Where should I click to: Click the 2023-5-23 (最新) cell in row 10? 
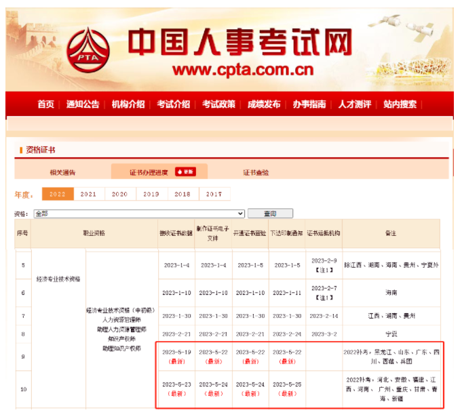click(176, 389)
